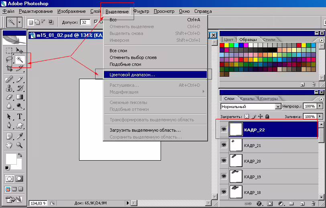
Task: Select the Lasso tool
Action: point(9,59)
